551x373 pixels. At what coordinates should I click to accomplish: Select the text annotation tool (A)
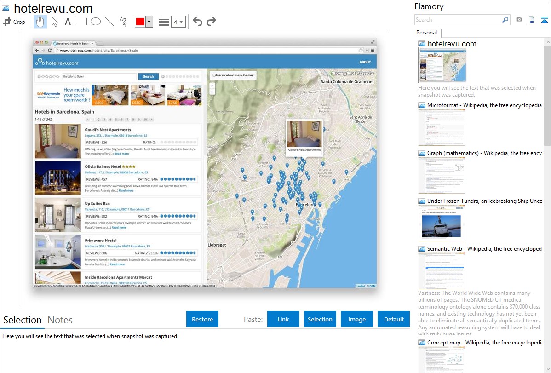tap(68, 22)
